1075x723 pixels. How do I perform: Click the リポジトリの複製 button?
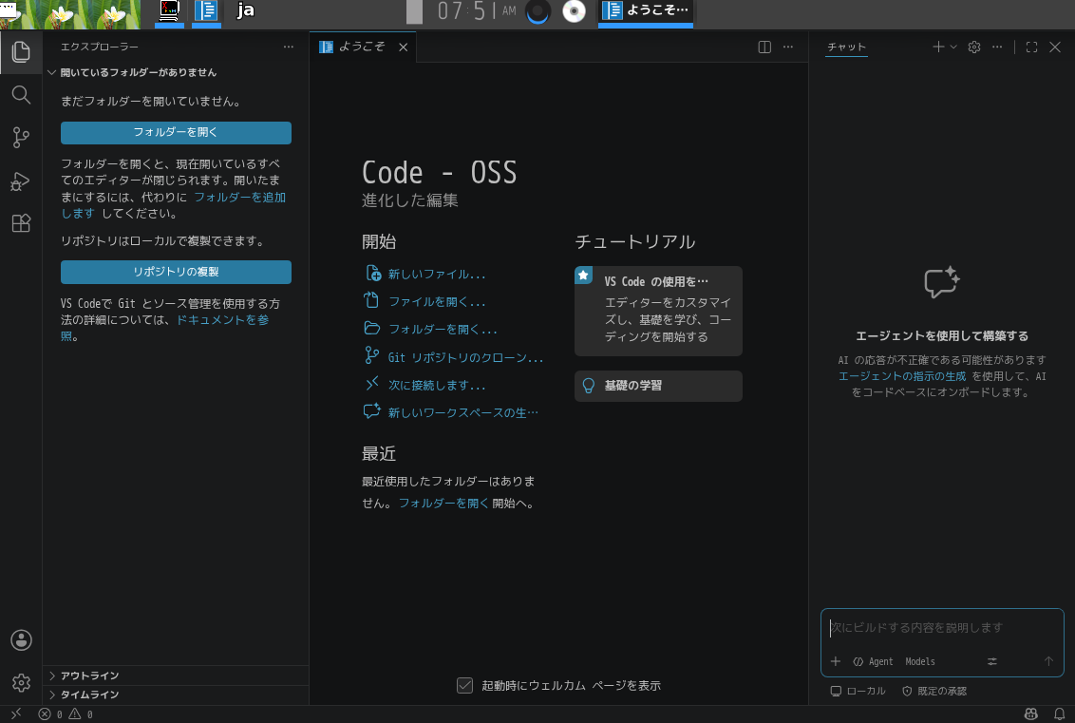pos(176,272)
